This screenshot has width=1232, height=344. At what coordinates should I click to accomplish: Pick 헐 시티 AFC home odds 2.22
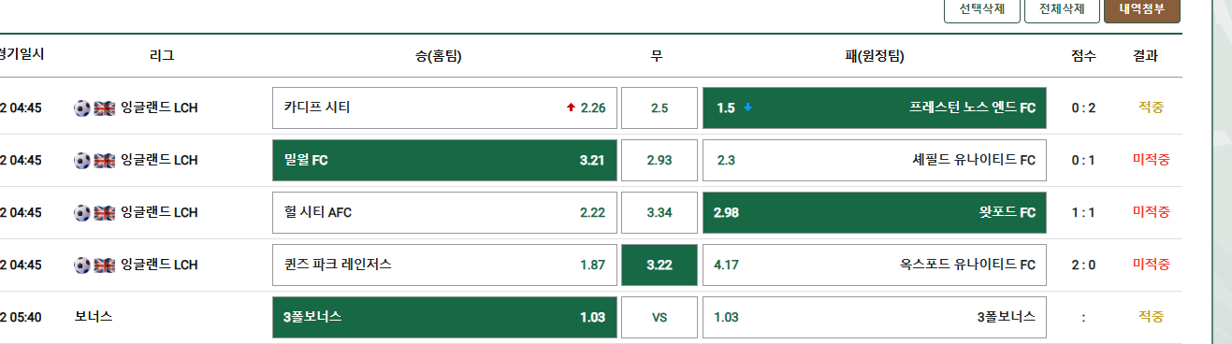click(x=444, y=212)
